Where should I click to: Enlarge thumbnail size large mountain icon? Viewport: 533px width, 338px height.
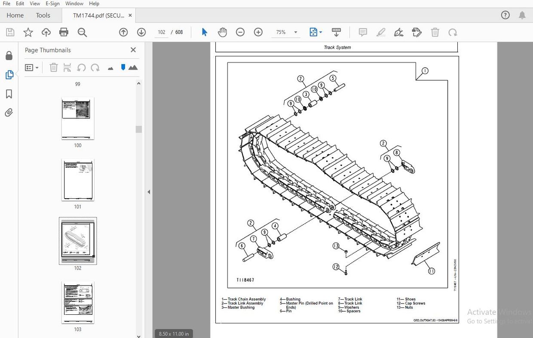(133, 68)
